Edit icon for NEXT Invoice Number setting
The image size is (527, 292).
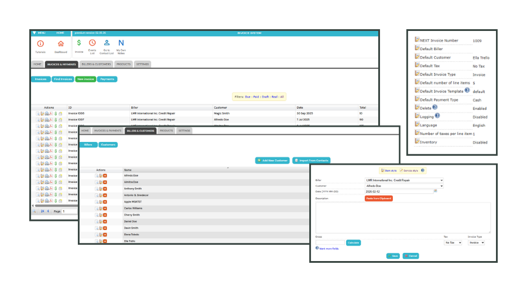pyautogui.click(x=417, y=40)
